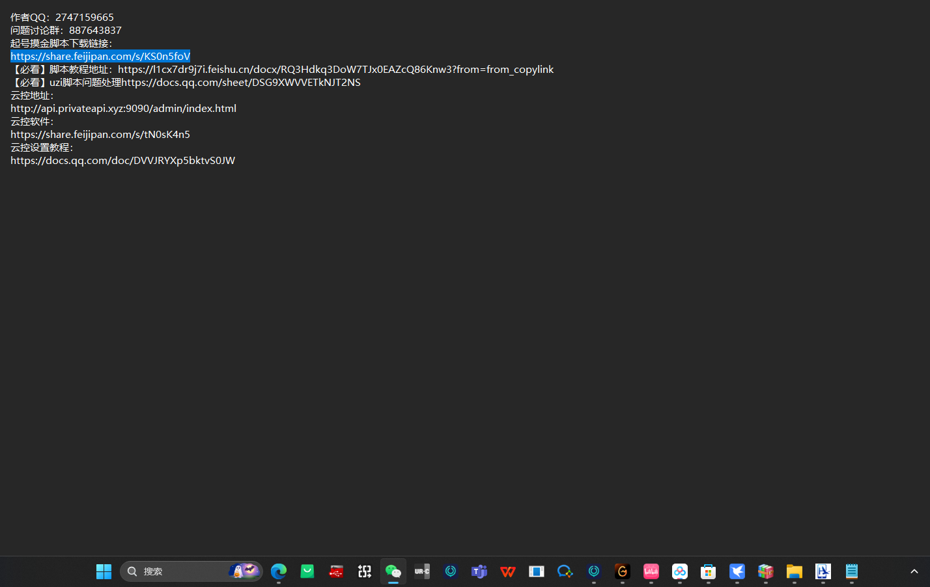Open the feishu.cn script tutorial link
This screenshot has width=930, height=587.
coord(335,70)
